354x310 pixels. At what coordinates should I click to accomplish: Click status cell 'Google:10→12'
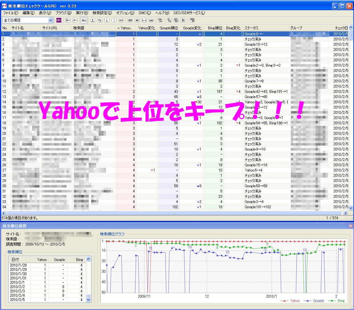[x=256, y=44]
